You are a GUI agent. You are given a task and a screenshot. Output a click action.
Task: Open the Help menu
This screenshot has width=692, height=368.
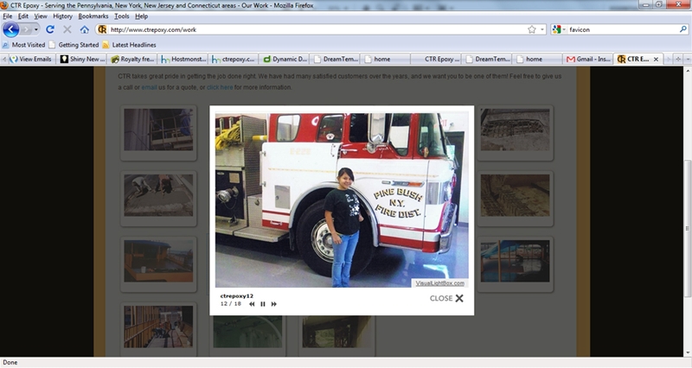(x=142, y=16)
